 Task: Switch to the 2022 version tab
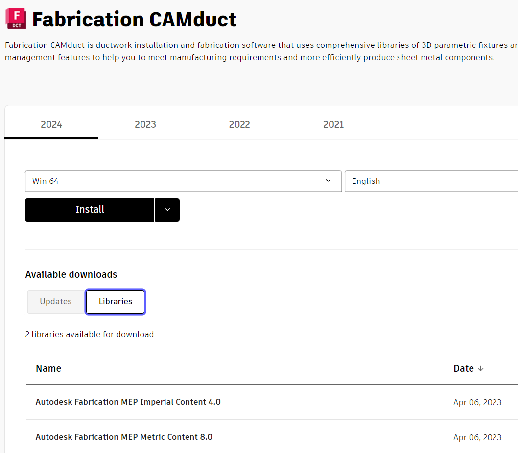click(239, 124)
